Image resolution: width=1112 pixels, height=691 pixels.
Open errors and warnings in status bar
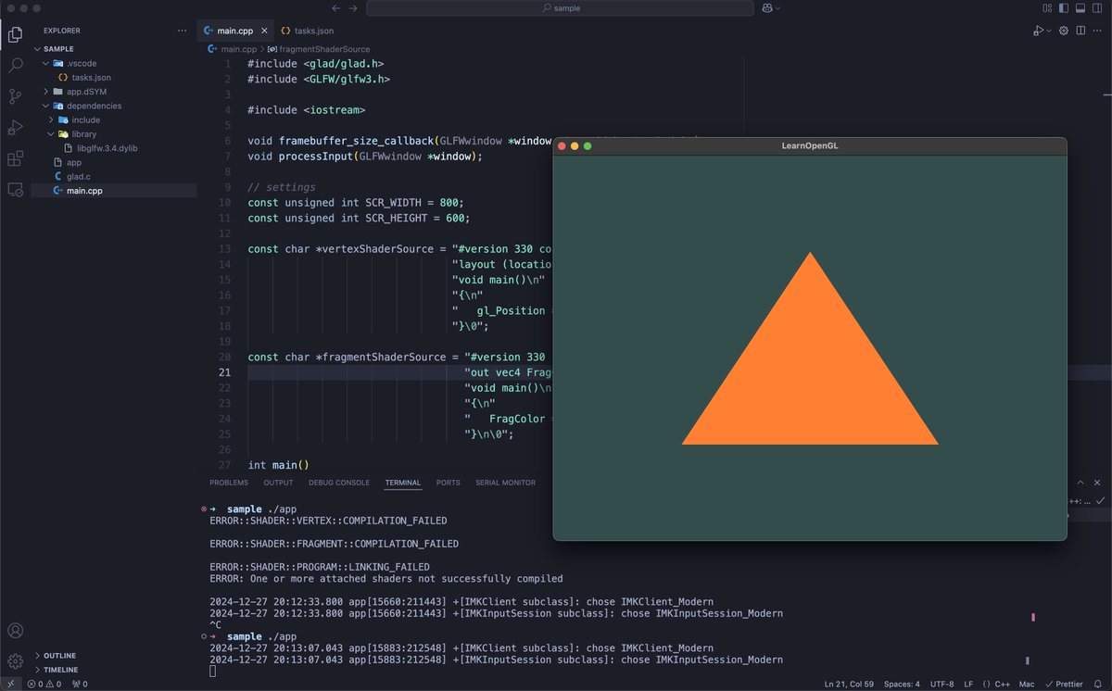point(45,684)
